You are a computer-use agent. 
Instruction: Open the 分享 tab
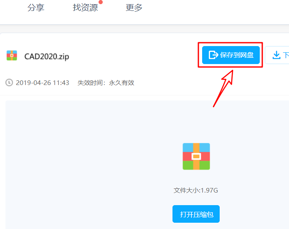click(36, 8)
